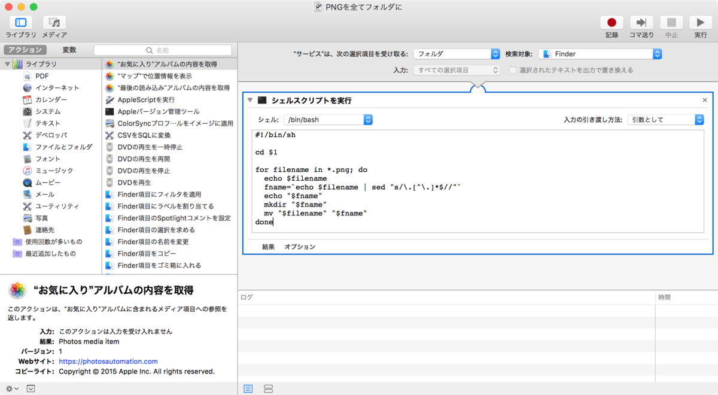The width and height of the screenshot is (718, 395).
Task: Show the オプション tab of action
Action: pyautogui.click(x=300, y=247)
